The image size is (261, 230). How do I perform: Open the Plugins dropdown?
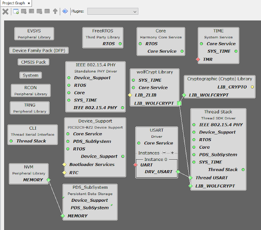point(112,11)
